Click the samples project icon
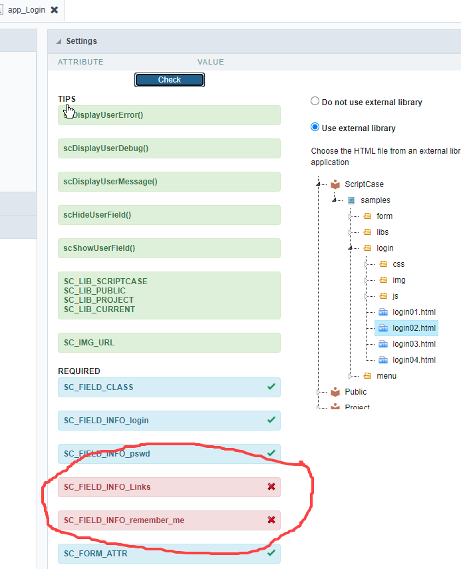This screenshot has width=461, height=569. pyautogui.click(x=351, y=200)
